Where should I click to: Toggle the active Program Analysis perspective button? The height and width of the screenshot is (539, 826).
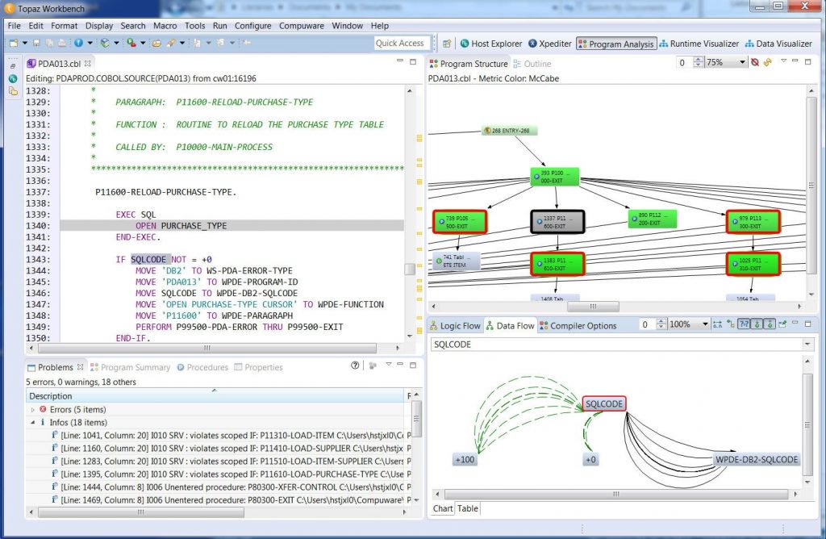click(615, 44)
